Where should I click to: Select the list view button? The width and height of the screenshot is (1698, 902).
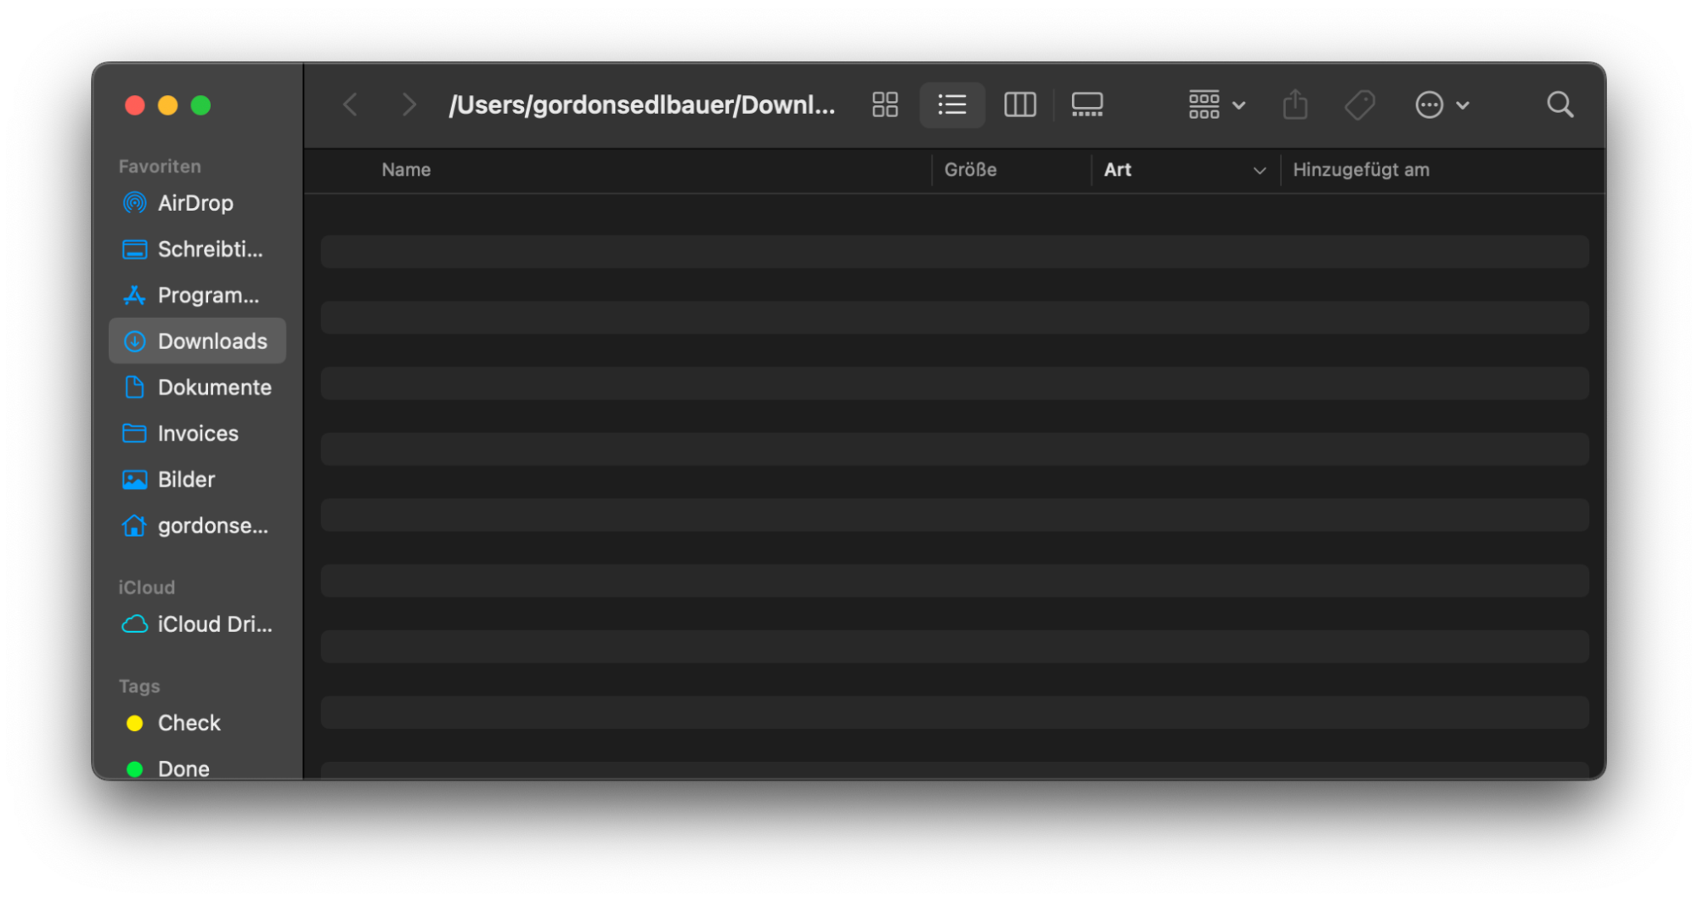[951, 104]
